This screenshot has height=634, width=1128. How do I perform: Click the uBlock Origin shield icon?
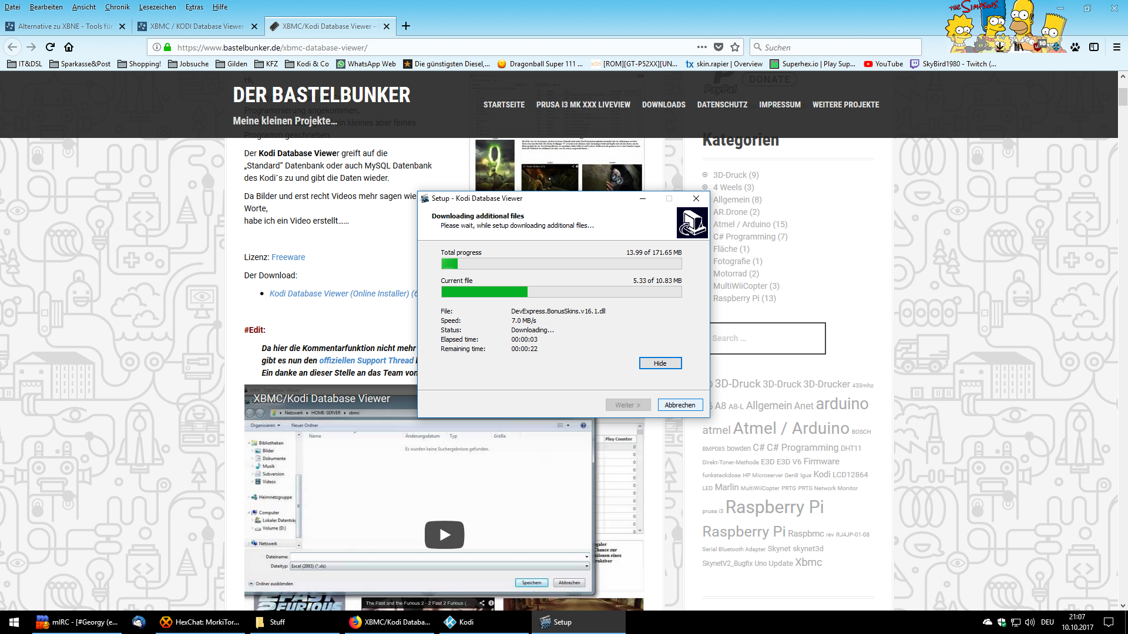coord(1038,46)
